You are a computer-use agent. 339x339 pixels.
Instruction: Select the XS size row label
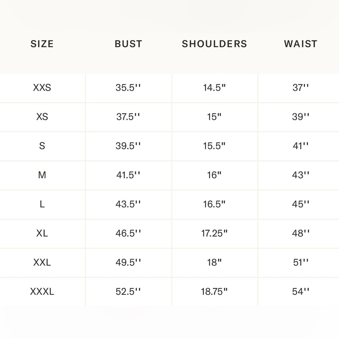click(42, 117)
